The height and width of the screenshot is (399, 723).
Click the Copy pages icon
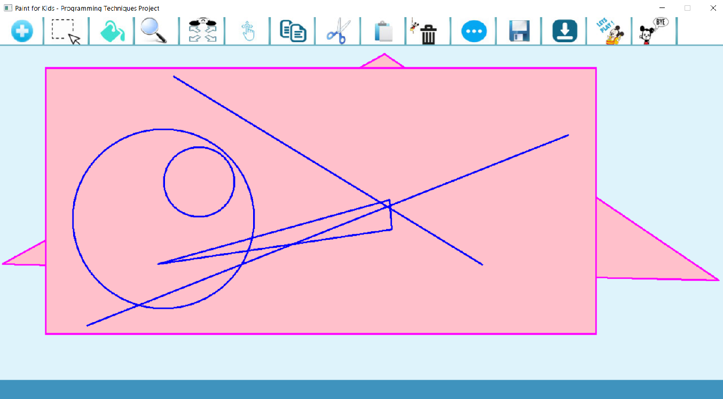point(293,31)
